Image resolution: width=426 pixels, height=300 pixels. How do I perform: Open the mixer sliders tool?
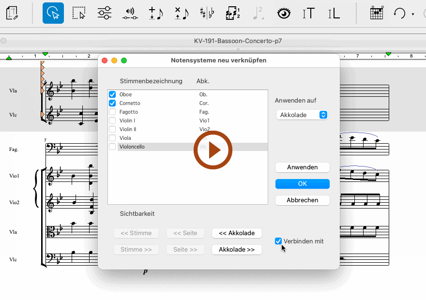pyautogui.click(x=104, y=13)
